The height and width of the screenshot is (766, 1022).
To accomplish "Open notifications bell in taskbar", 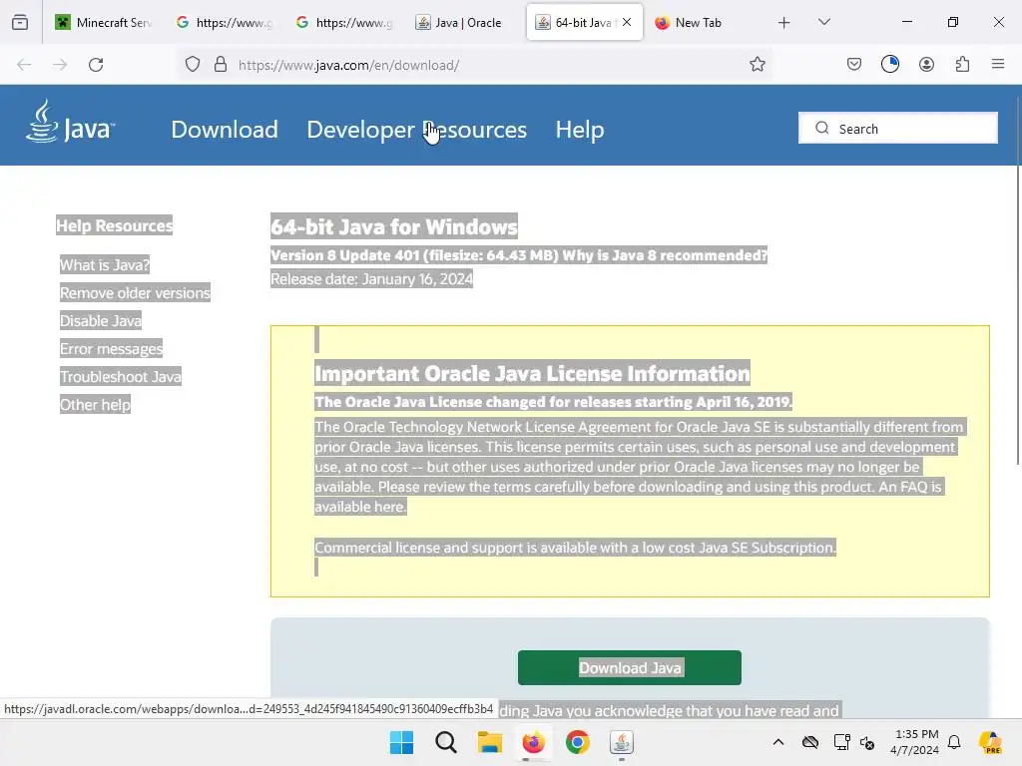I will (x=954, y=742).
